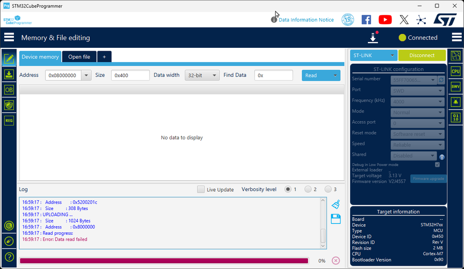Add a new tab with the + tab
Image resolution: width=464 pixels, height=269 pixels.
pyautogui.click(x=104, y=57)
